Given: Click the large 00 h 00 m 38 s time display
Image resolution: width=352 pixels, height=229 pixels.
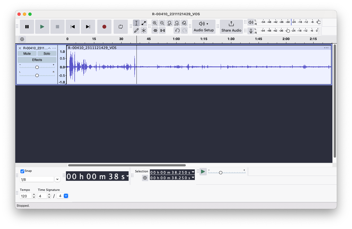Looking at the screenshot, I should click(x=96, y=176).
